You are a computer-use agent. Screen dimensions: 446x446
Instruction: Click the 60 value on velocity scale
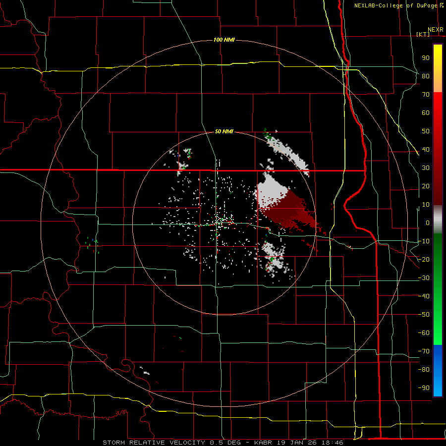[426, 113]
